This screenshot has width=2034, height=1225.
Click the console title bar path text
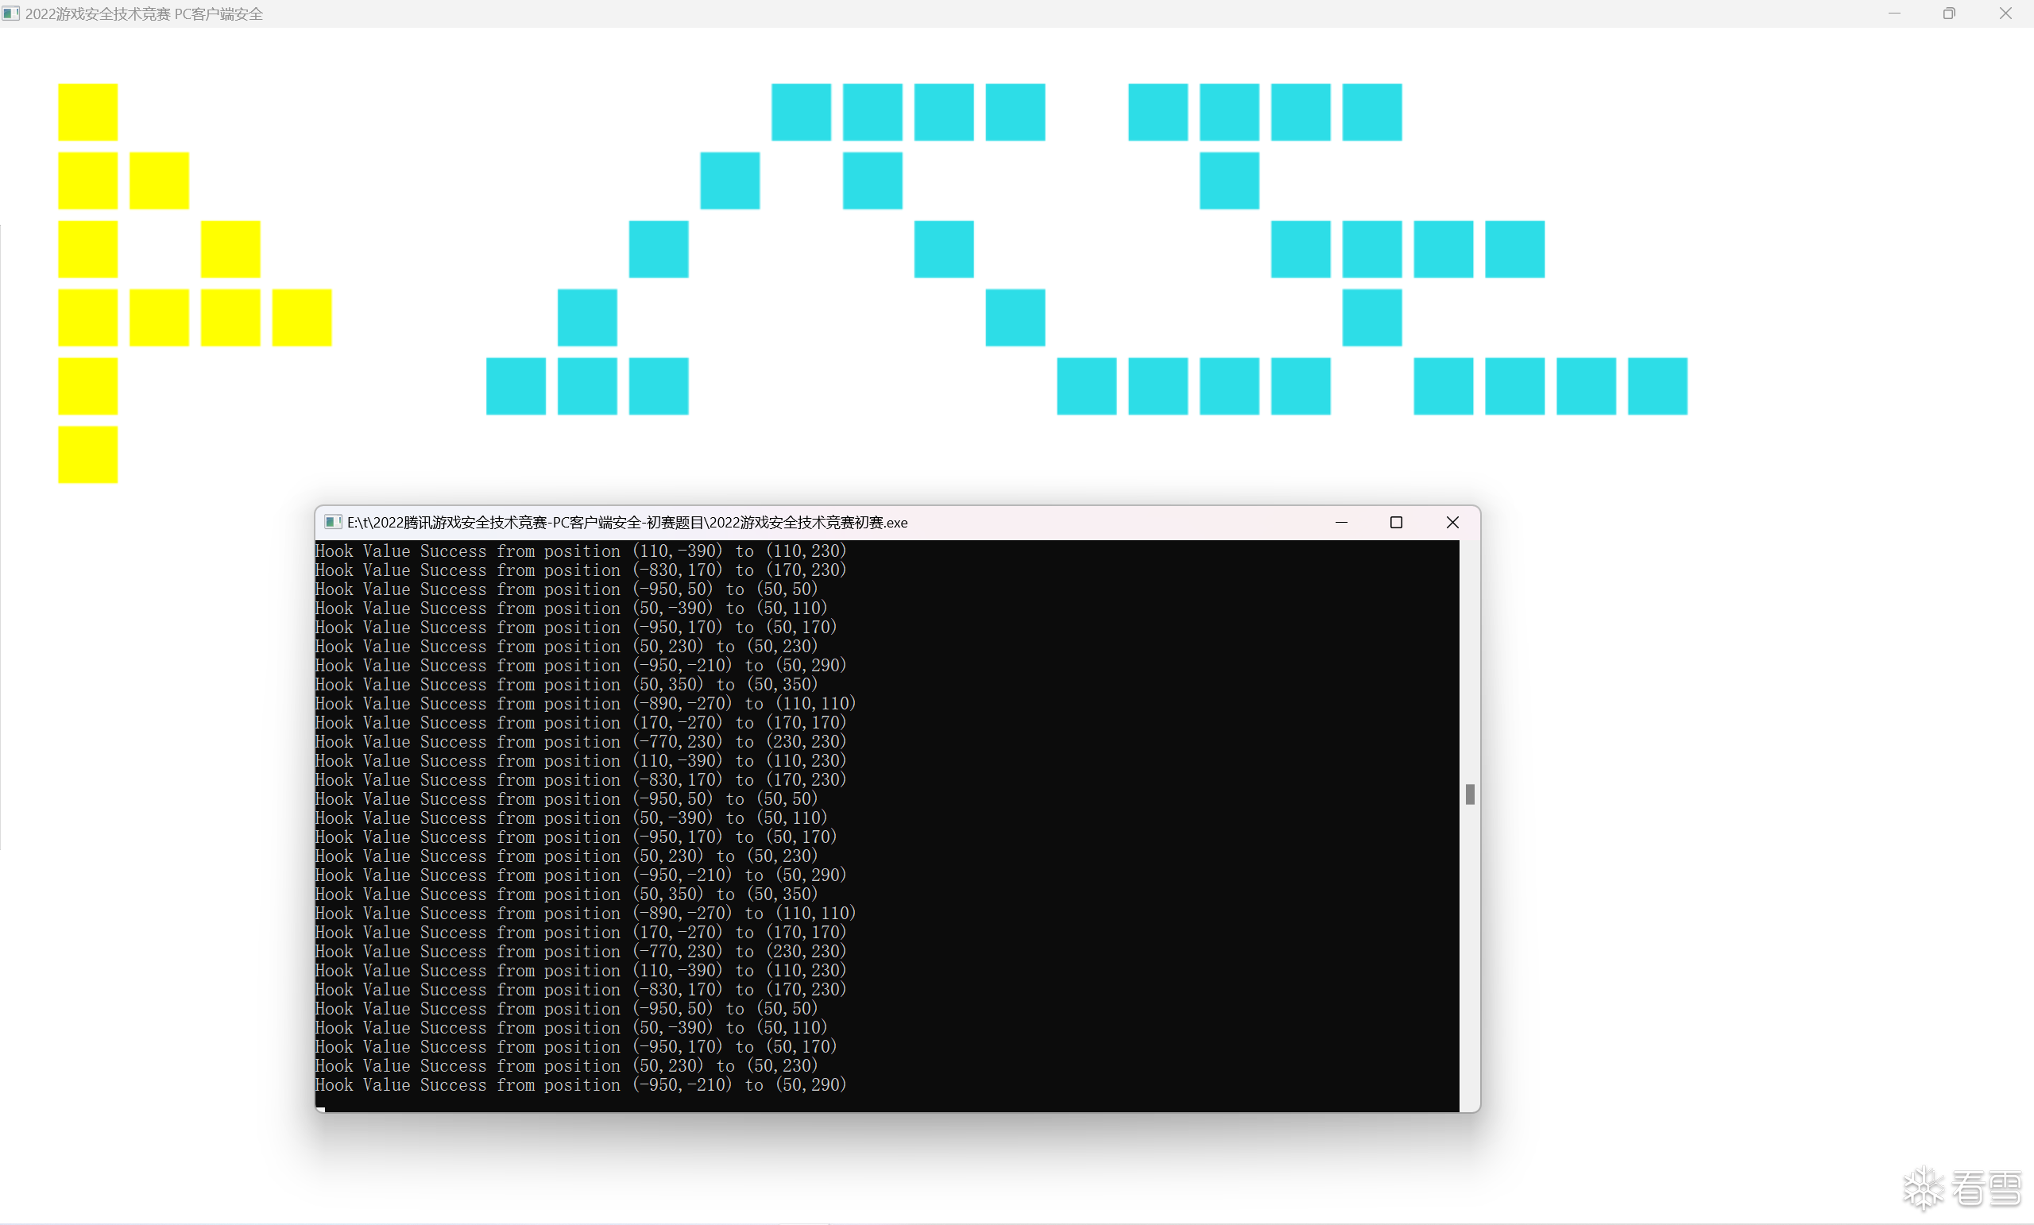click(x=628, y=523)
